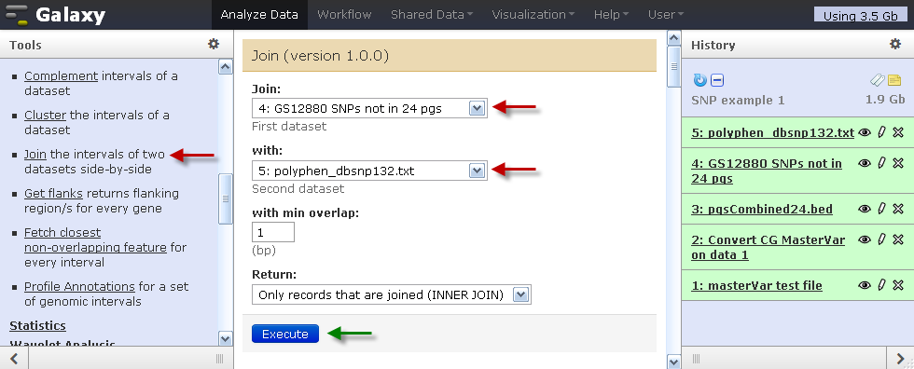Open the Return join type dropdown
The height and width of the screenshot is (369, 914).
(392, 294)
